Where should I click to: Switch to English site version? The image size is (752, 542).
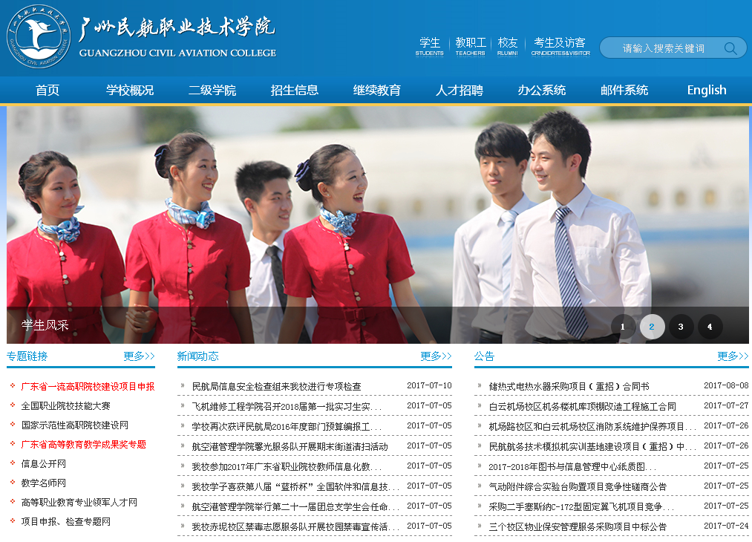(707, 91)
